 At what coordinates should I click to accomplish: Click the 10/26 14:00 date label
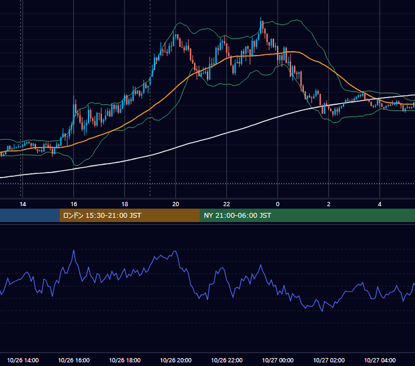click(x=23, y=360)
